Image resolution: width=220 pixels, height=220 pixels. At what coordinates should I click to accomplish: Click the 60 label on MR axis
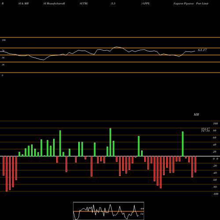pos(215,138)
